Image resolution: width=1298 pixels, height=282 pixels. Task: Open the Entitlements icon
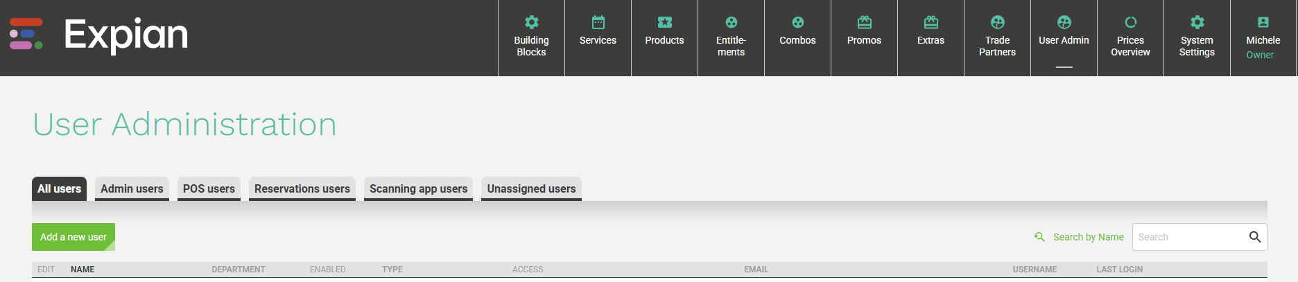pos(731,22)
